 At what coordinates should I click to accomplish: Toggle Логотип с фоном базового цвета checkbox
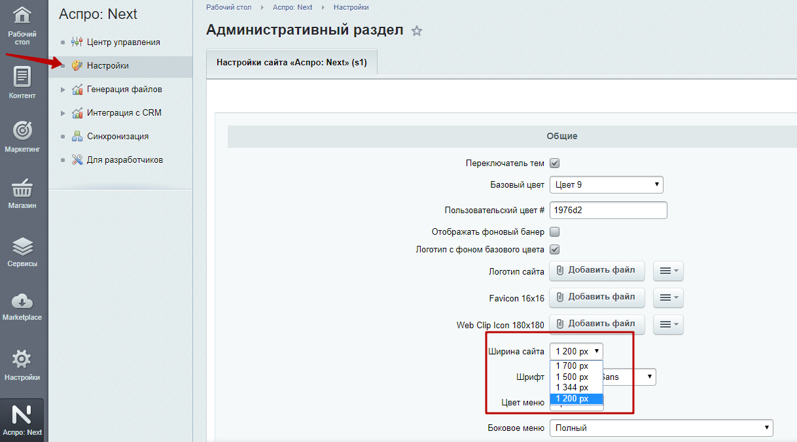pos(554,249)
